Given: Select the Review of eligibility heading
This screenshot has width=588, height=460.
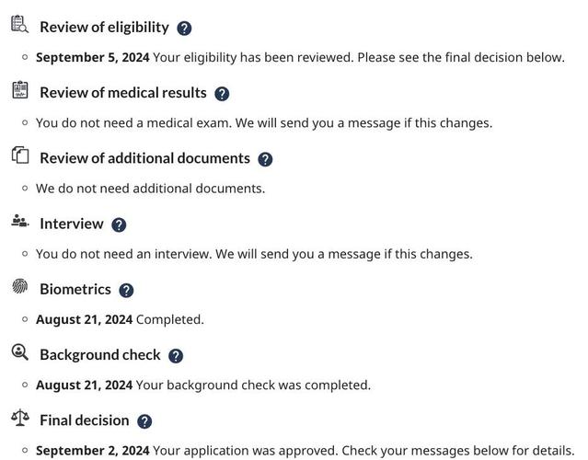Looking at the screenshot, I should [x=104, y=28].
